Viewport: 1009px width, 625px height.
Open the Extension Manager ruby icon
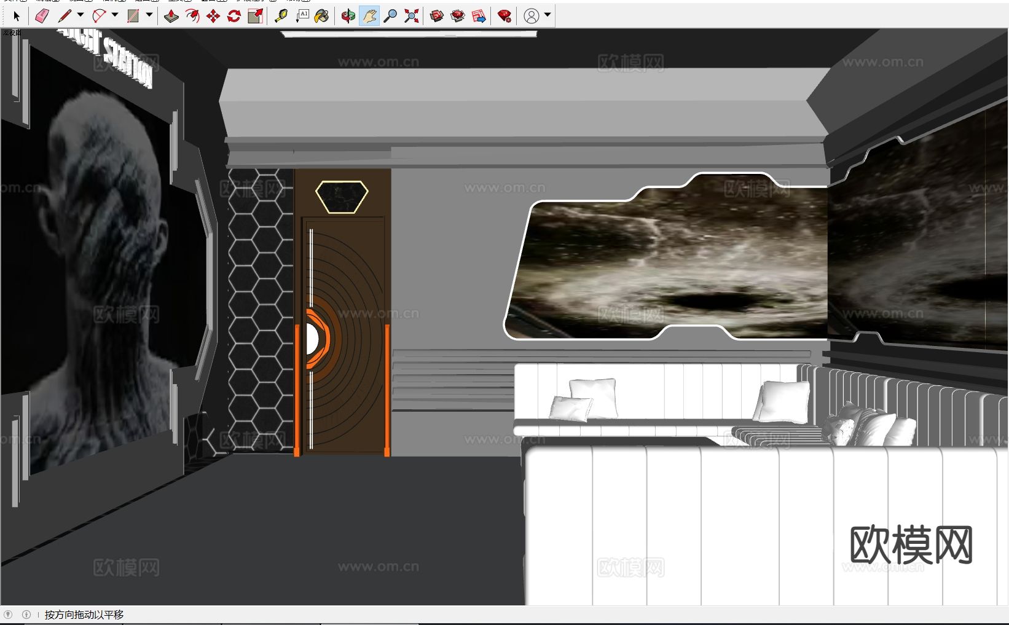504,16
